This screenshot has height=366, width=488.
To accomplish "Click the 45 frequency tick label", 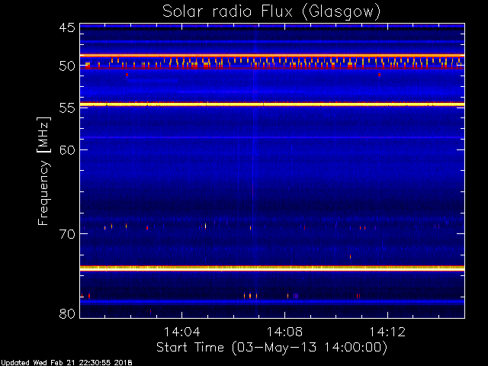I will (x=67, y=27).
